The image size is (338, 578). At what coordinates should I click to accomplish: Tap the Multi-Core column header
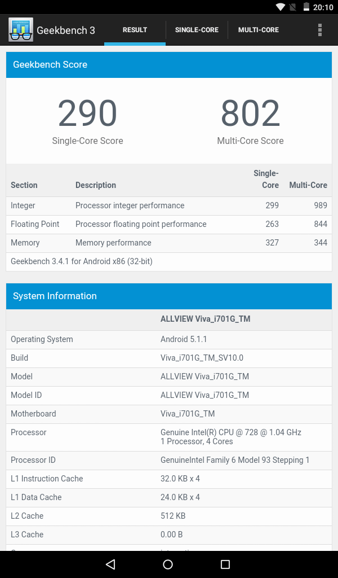coord(308,185)
